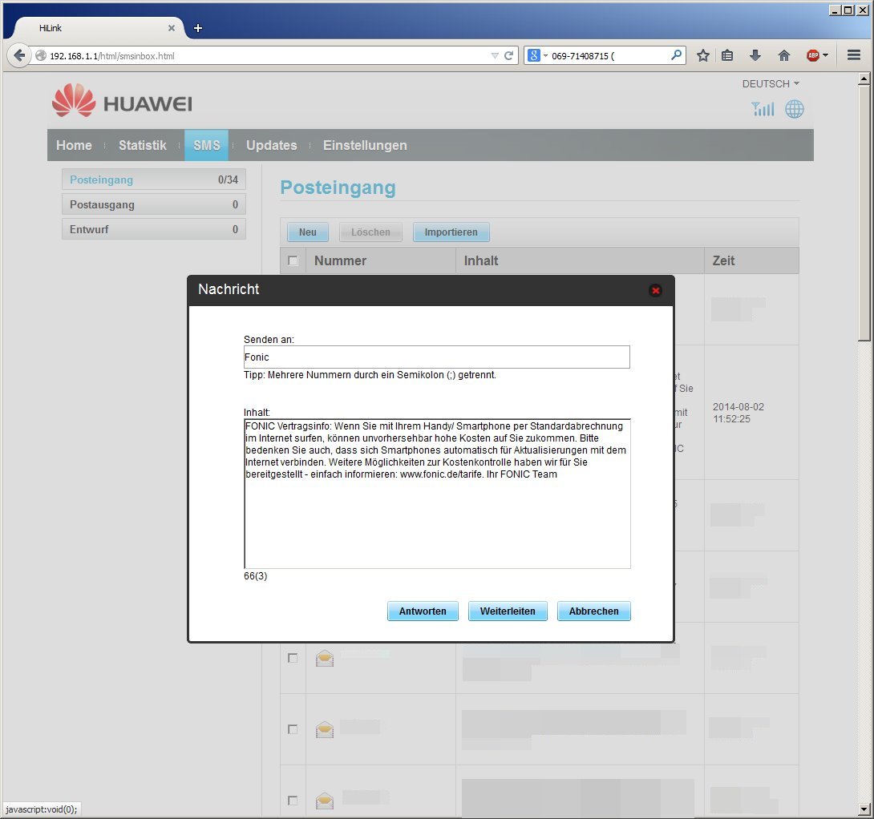Click the globe network connection icon
Screen dimensions: 874x819
pos(794,109)
